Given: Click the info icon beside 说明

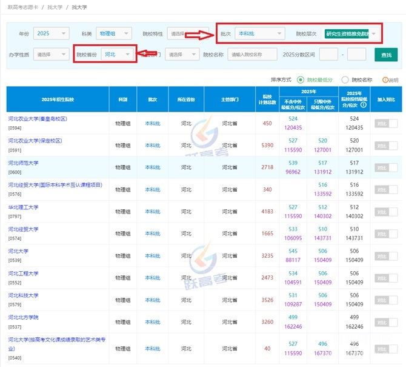Looking at the screenshot, I should [385, 80].
